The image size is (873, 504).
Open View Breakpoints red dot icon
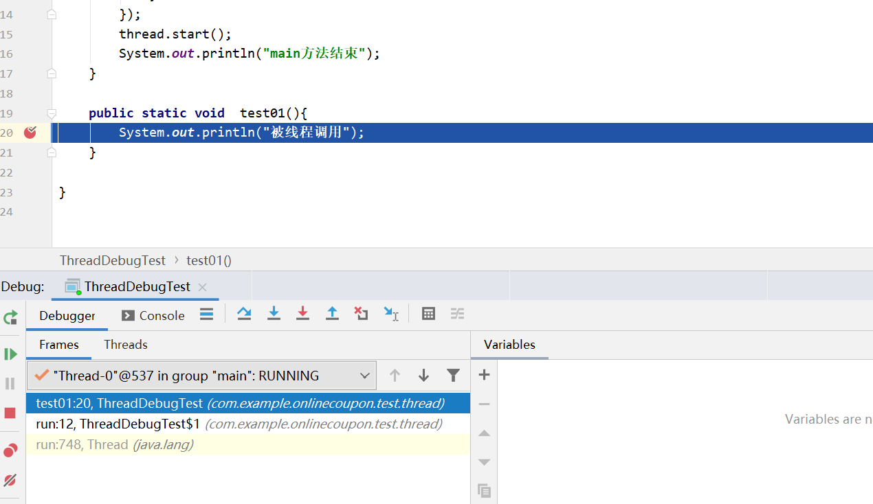pyautogui.click(x=10, y=450)
